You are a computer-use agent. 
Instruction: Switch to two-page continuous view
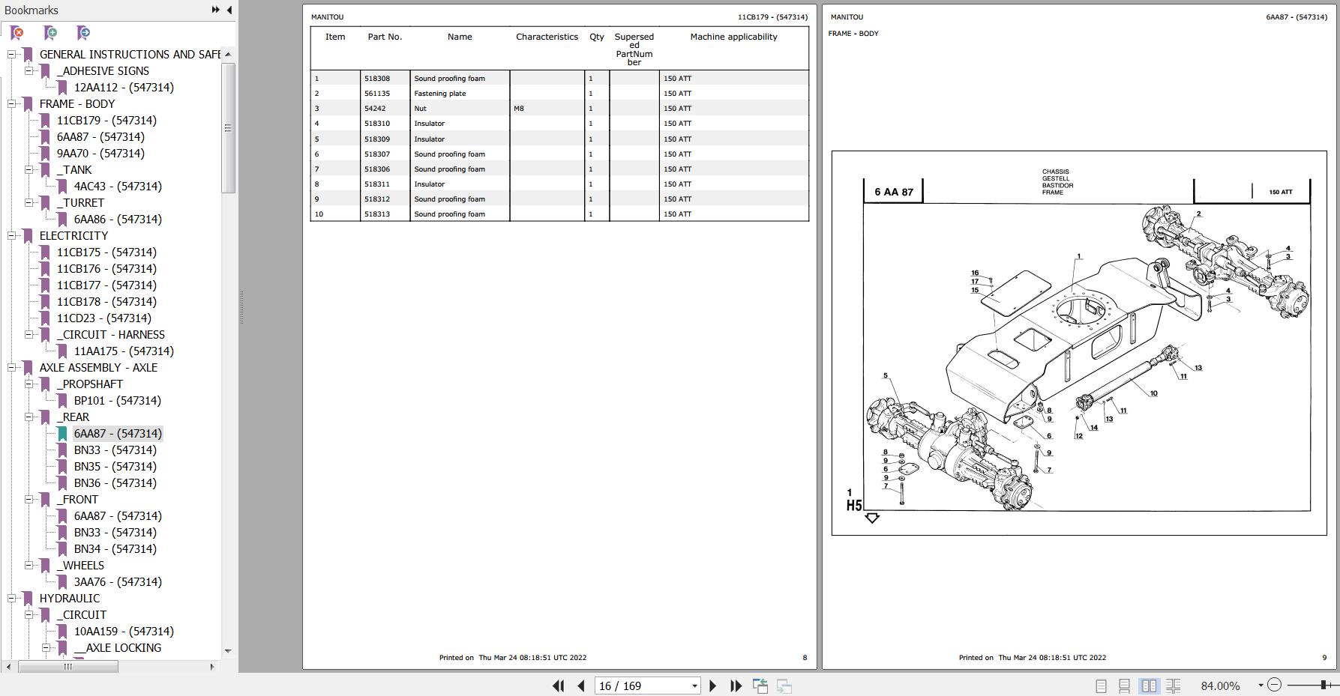click(1174, 686)
